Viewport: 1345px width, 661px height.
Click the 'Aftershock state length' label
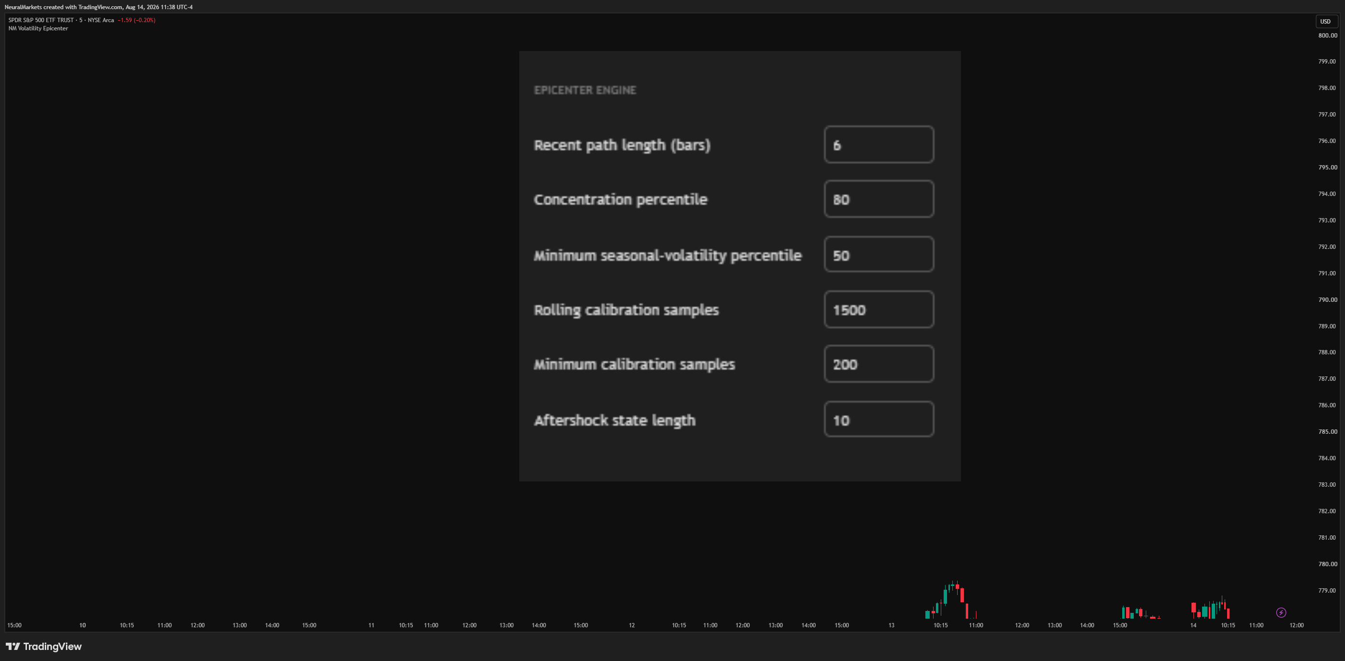[x=615, y=420]
